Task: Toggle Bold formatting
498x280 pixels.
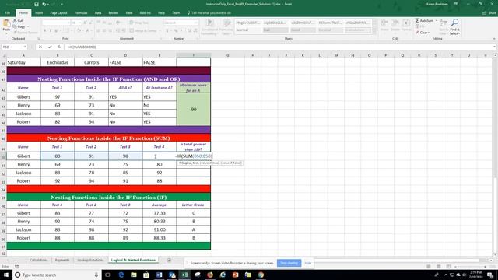Action: coord(45,31)
